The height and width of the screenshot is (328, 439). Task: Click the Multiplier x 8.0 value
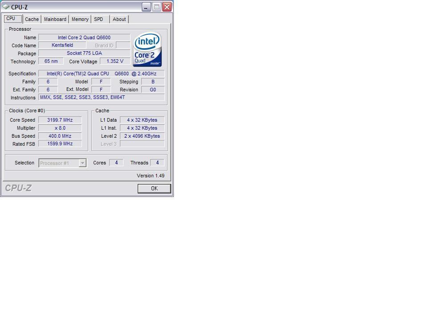tap(60, 128)
